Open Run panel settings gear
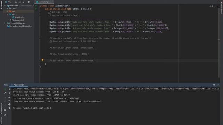Screen dimensions: 223x125 point(214,85)
